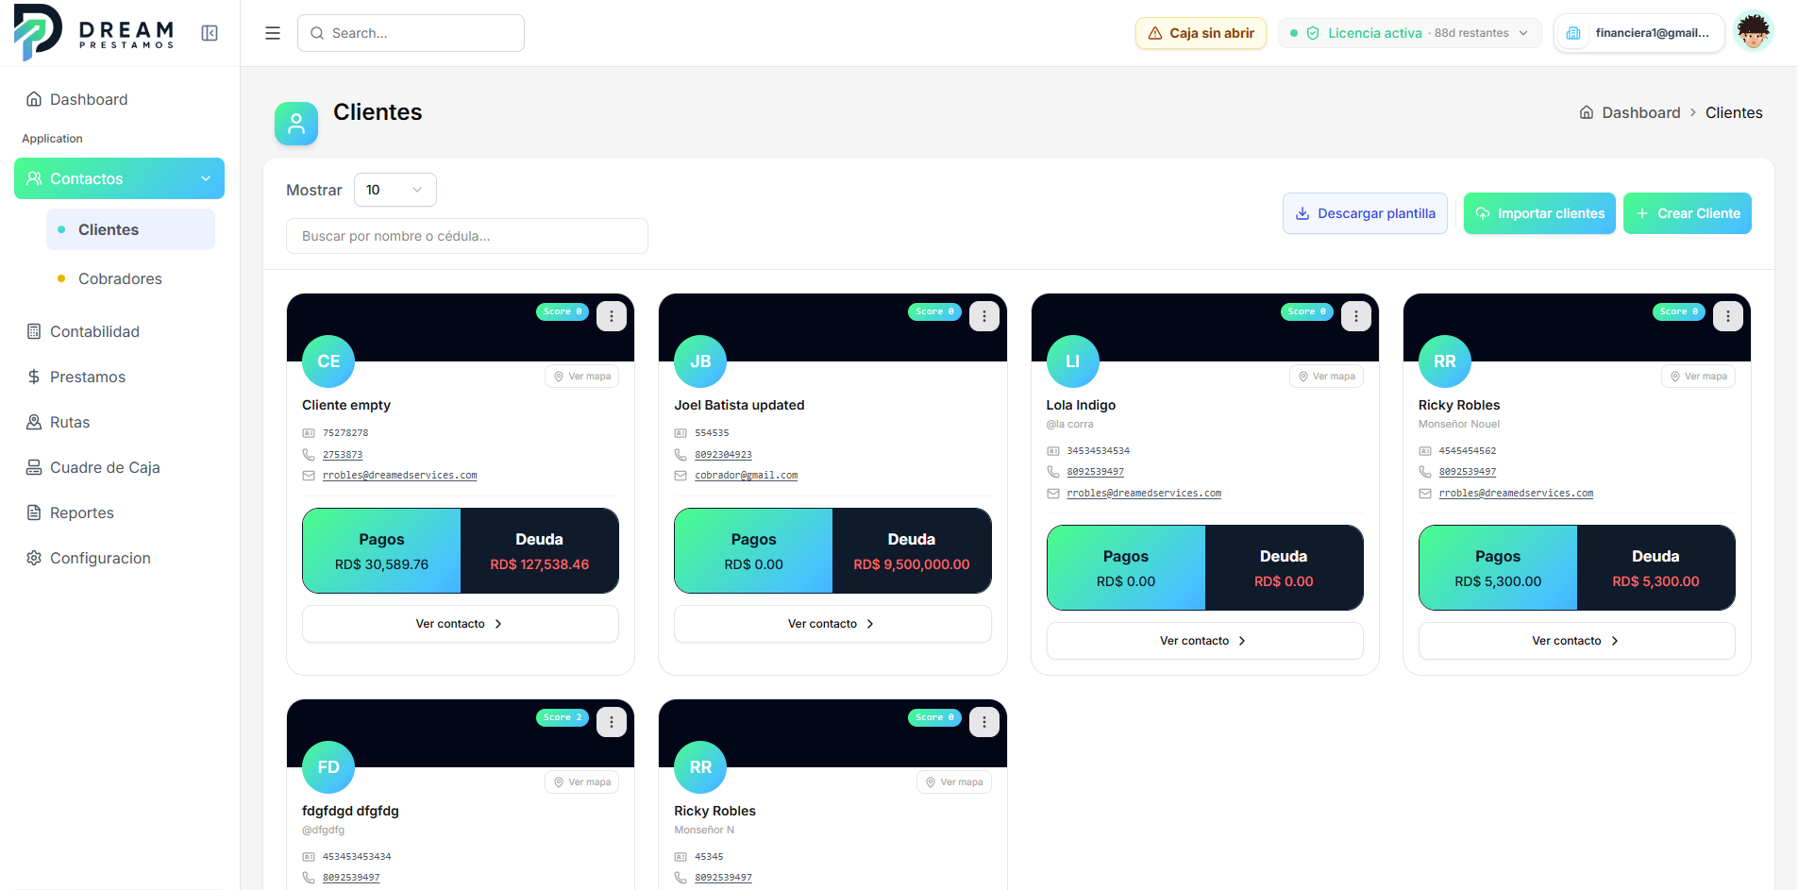Open Dashboard in sidebar
The width and height of the screenshot is (1798, 890).
120,99
